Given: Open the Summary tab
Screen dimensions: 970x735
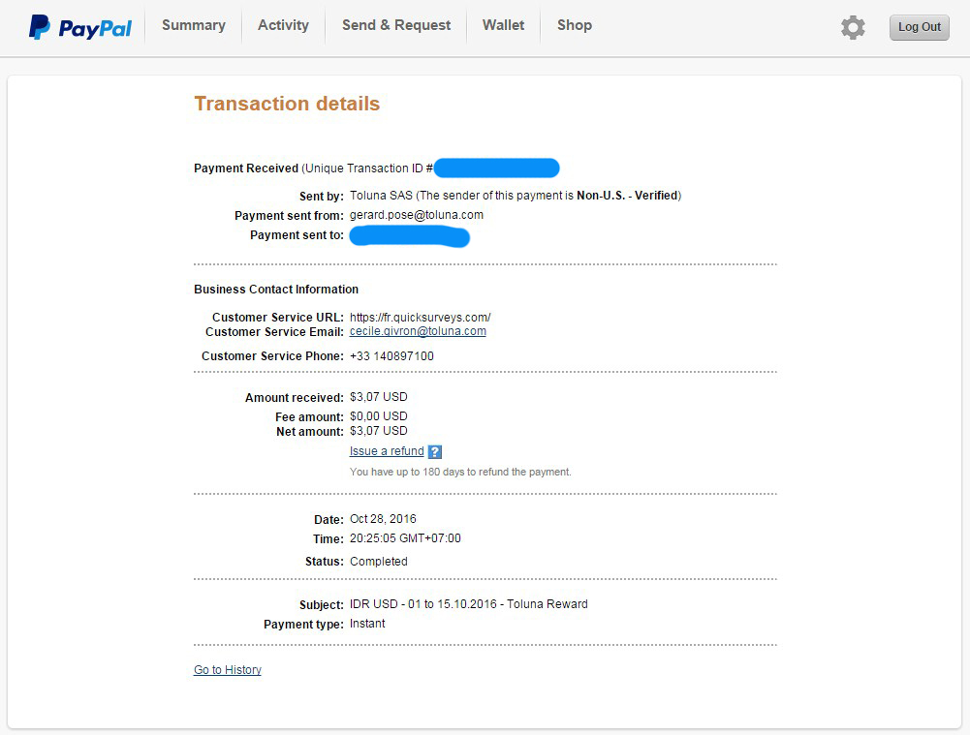Looking at the screenshot, I should pyautogui.click(x=194, y=25).
